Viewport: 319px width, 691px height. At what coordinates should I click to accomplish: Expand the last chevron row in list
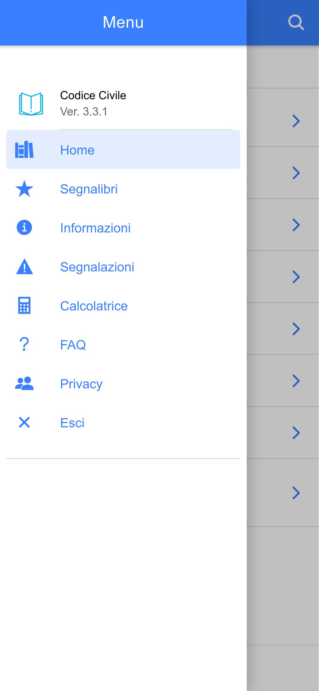click(296, 493)
